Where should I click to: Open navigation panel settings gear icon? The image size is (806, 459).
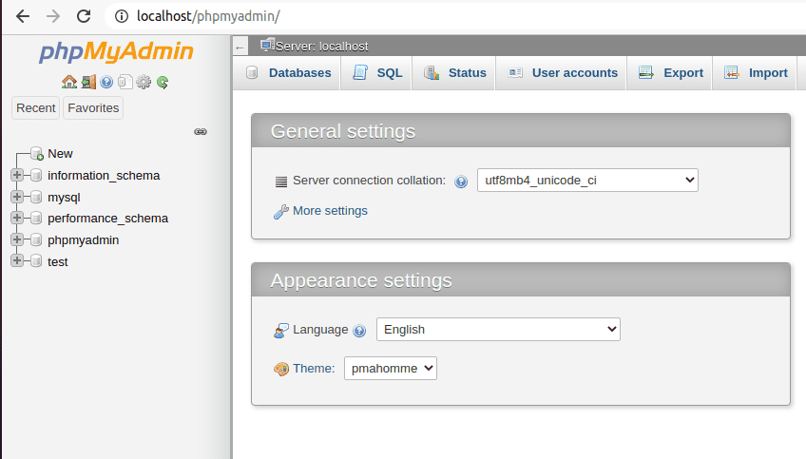144,82
